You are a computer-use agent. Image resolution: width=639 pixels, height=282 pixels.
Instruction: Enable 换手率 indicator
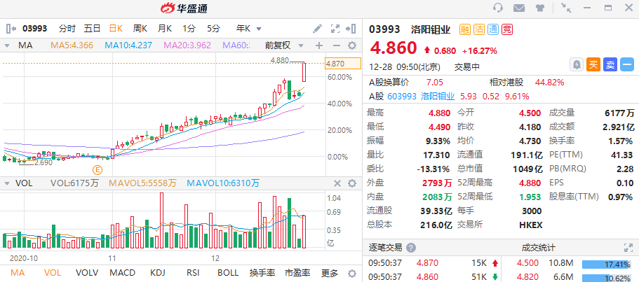[262, 273]
